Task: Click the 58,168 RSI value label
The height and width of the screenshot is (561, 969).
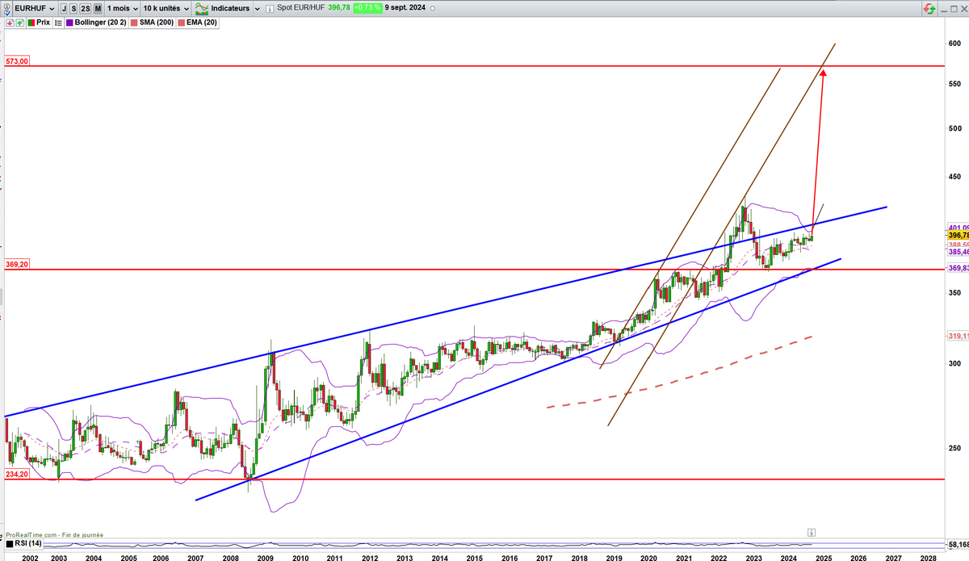Action: [x=958, y=544]
